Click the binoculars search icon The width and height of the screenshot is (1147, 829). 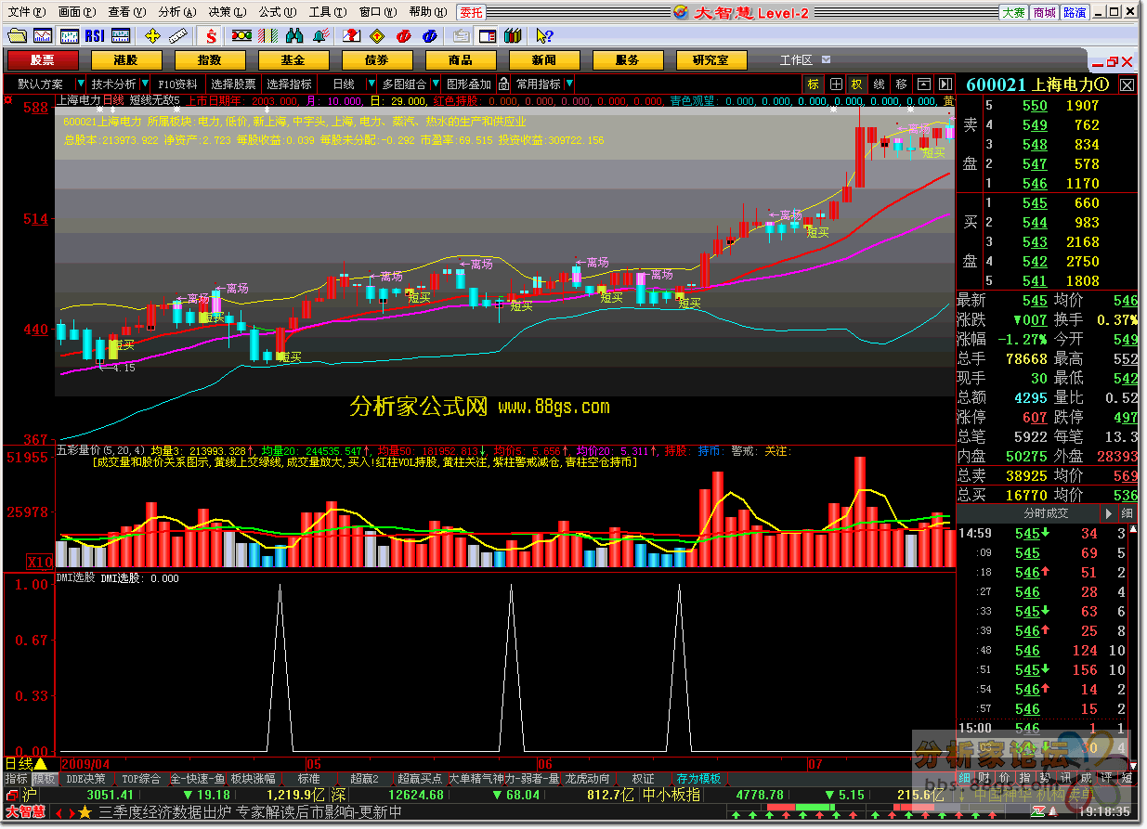click(x=295, y=36)
